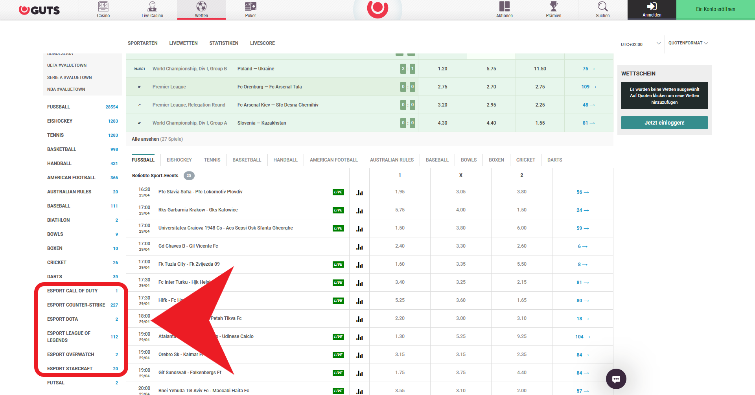Open statistics for Universitatea Craiova match

pyautogui.click(x=359, y=228)
